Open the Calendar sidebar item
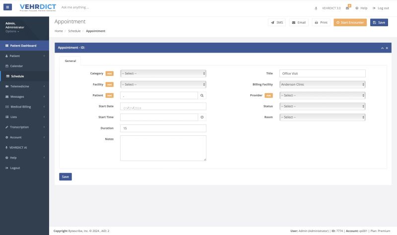 point(16,66)
